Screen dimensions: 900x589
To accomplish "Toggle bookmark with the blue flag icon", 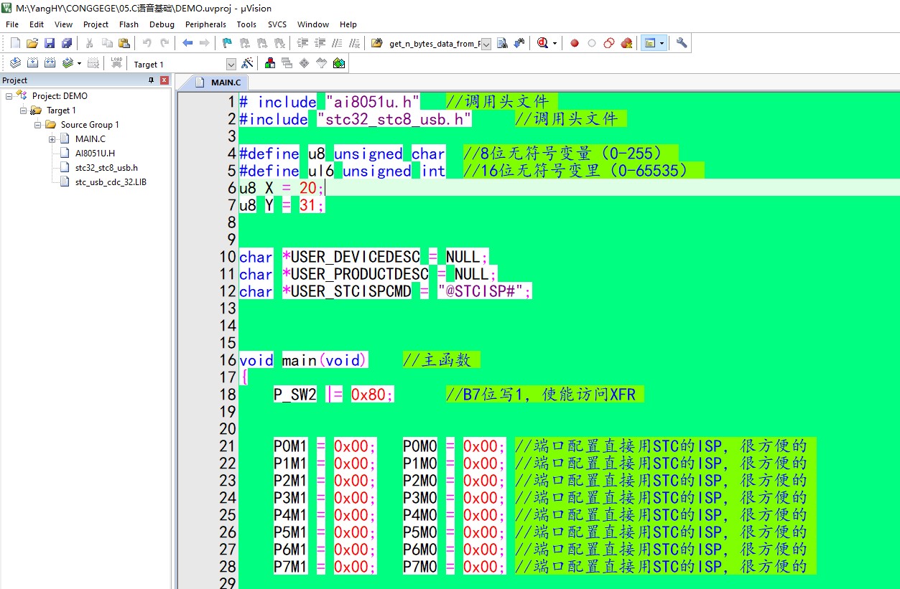I will point(227,43).
